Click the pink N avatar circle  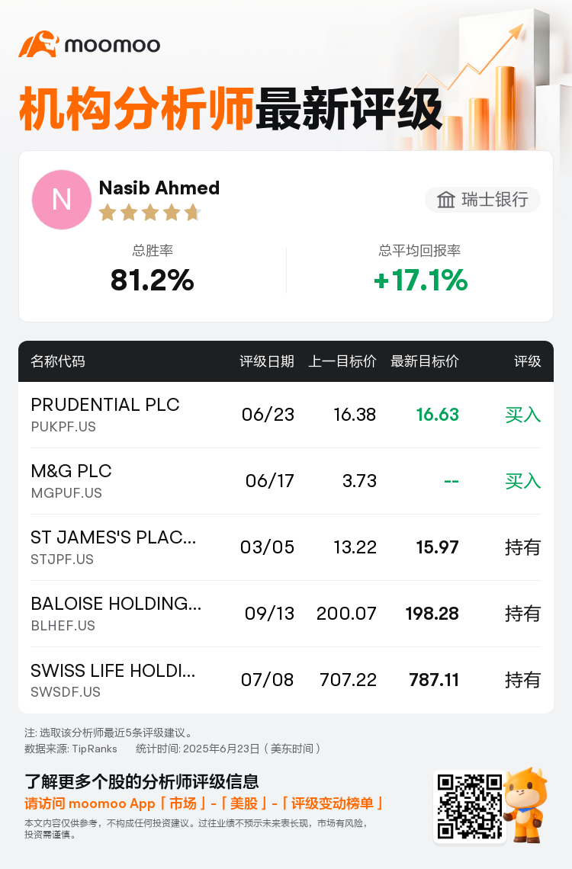pyautogui.click(x=62, y=200)
